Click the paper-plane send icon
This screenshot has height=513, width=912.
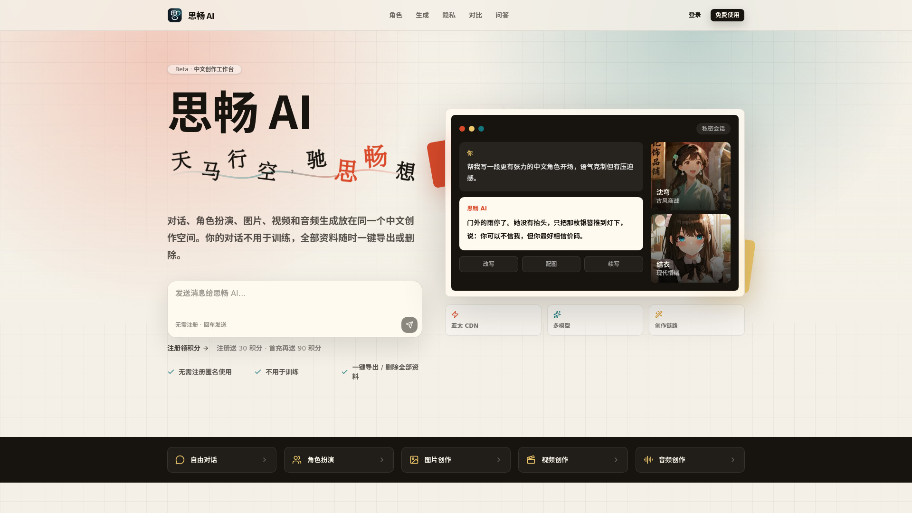tap(409, 325)
